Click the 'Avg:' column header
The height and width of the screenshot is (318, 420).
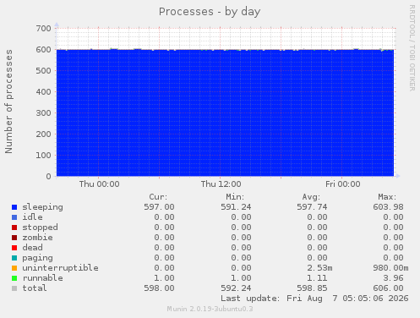click(x=311, y=197)
